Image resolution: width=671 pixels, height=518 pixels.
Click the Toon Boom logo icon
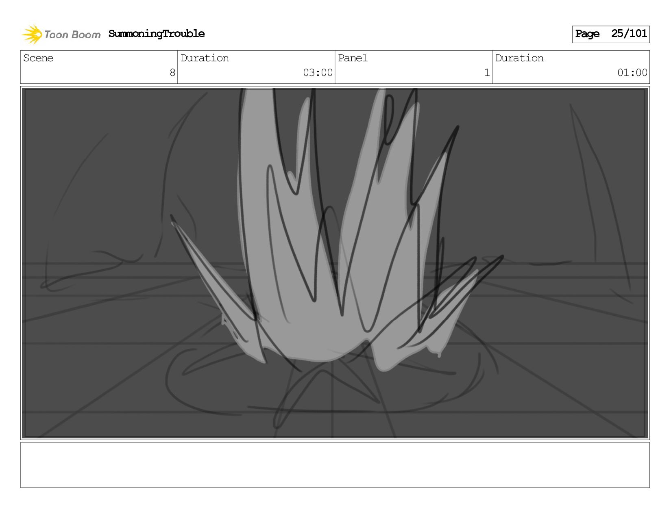[x=32, y=34]
